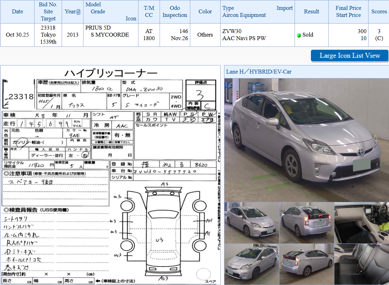This screenshot has height=285, width=389.
Task: Open the large main Prius photo
Action: tap(307, 140)
